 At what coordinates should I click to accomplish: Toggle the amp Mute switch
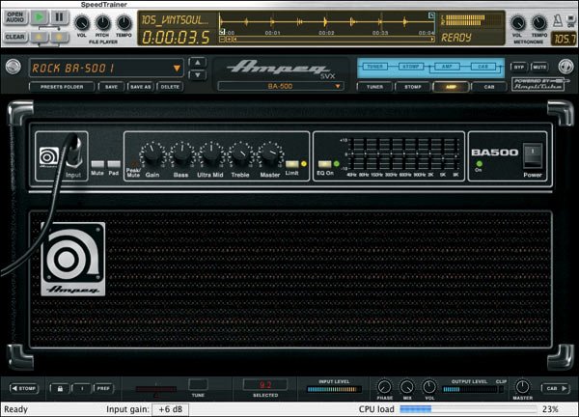click(x=97, y=164)
